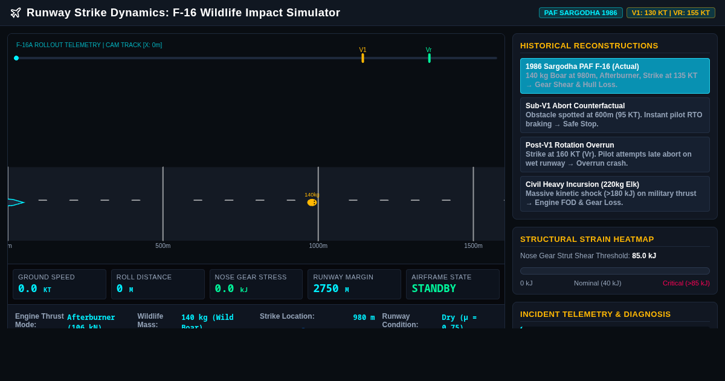725x381 pixels.
Task: Click the Nose Gear Stress 0.0 kJ readout
Action: click(x=256, y=284)
